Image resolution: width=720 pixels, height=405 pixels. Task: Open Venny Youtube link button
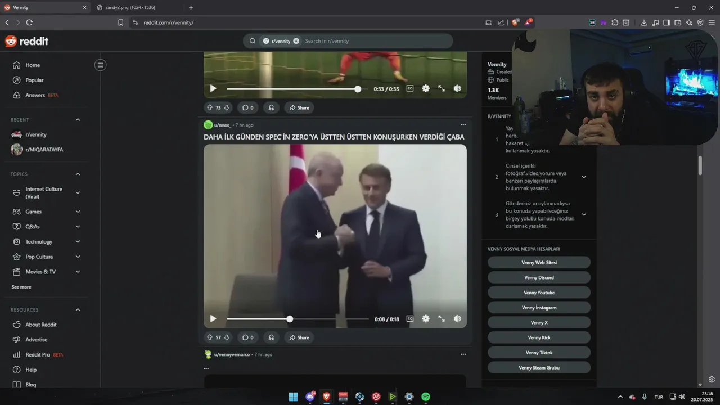tap(539, 292)
